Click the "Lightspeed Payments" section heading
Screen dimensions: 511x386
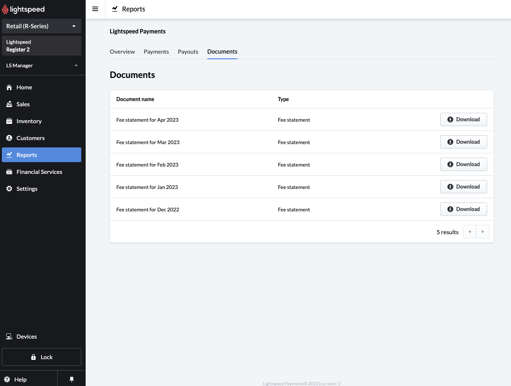(x=137, y=32)
